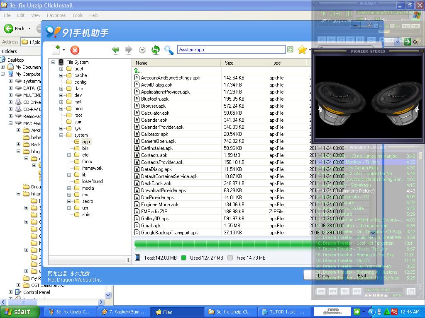Click the go button next to the path field
This screenshot has width=425, height=318.
[x=290, y=50]
